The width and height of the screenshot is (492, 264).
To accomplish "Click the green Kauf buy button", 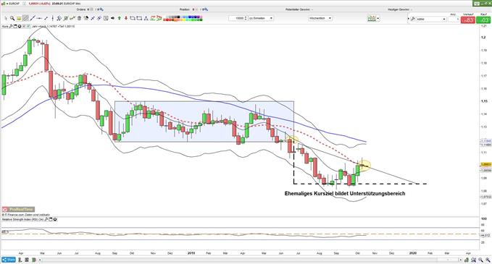I will tap(483, 20).
